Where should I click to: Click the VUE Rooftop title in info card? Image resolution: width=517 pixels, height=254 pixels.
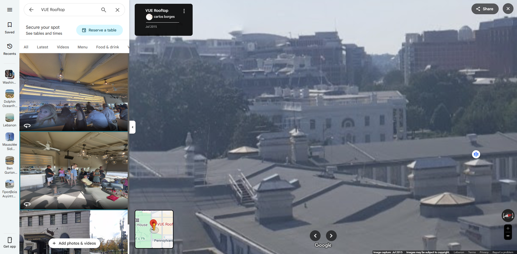[157, 10]
